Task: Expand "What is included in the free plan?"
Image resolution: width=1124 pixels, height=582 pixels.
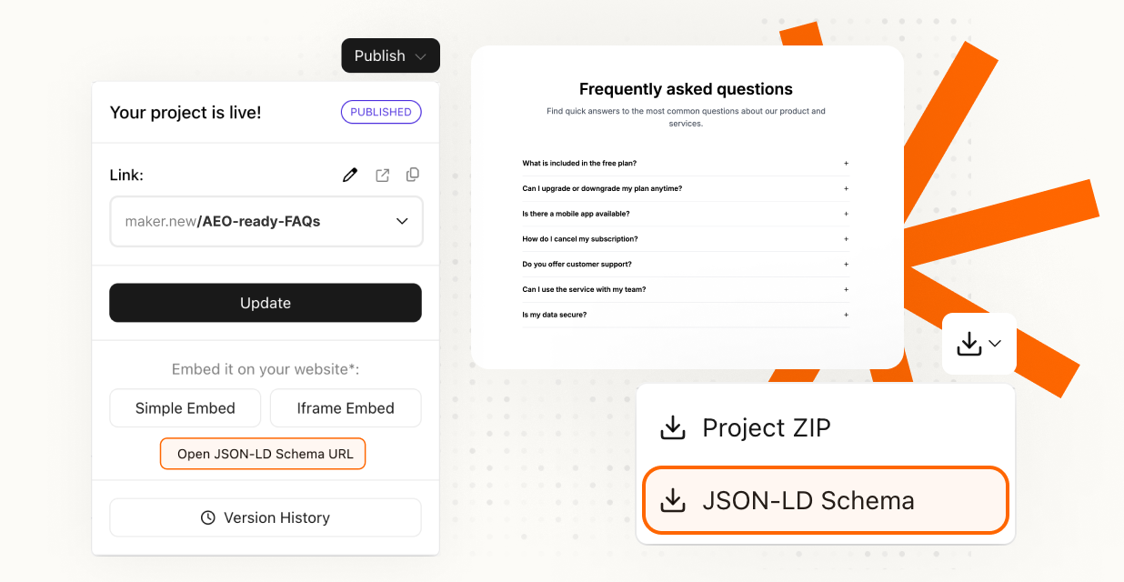Action: tap(846, 164)
